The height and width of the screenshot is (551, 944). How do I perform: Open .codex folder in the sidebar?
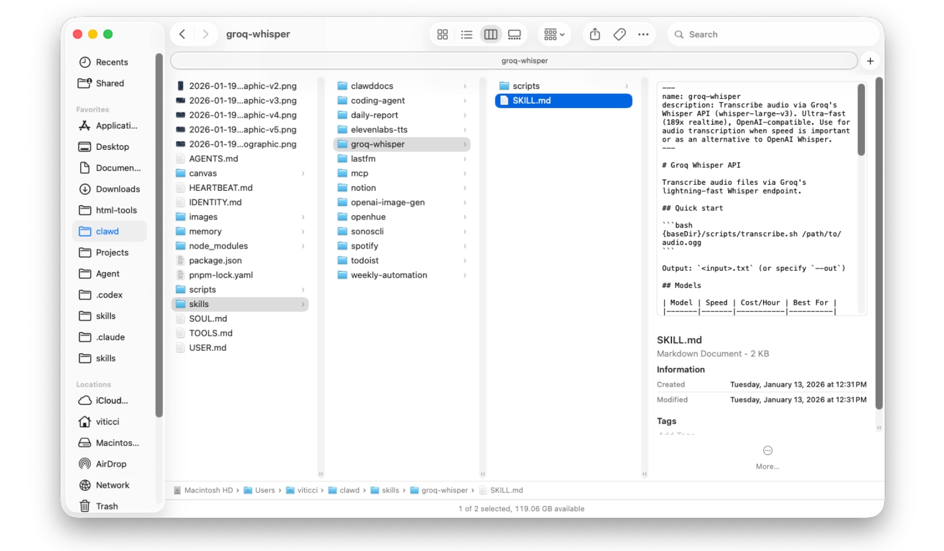coord(111,295)
